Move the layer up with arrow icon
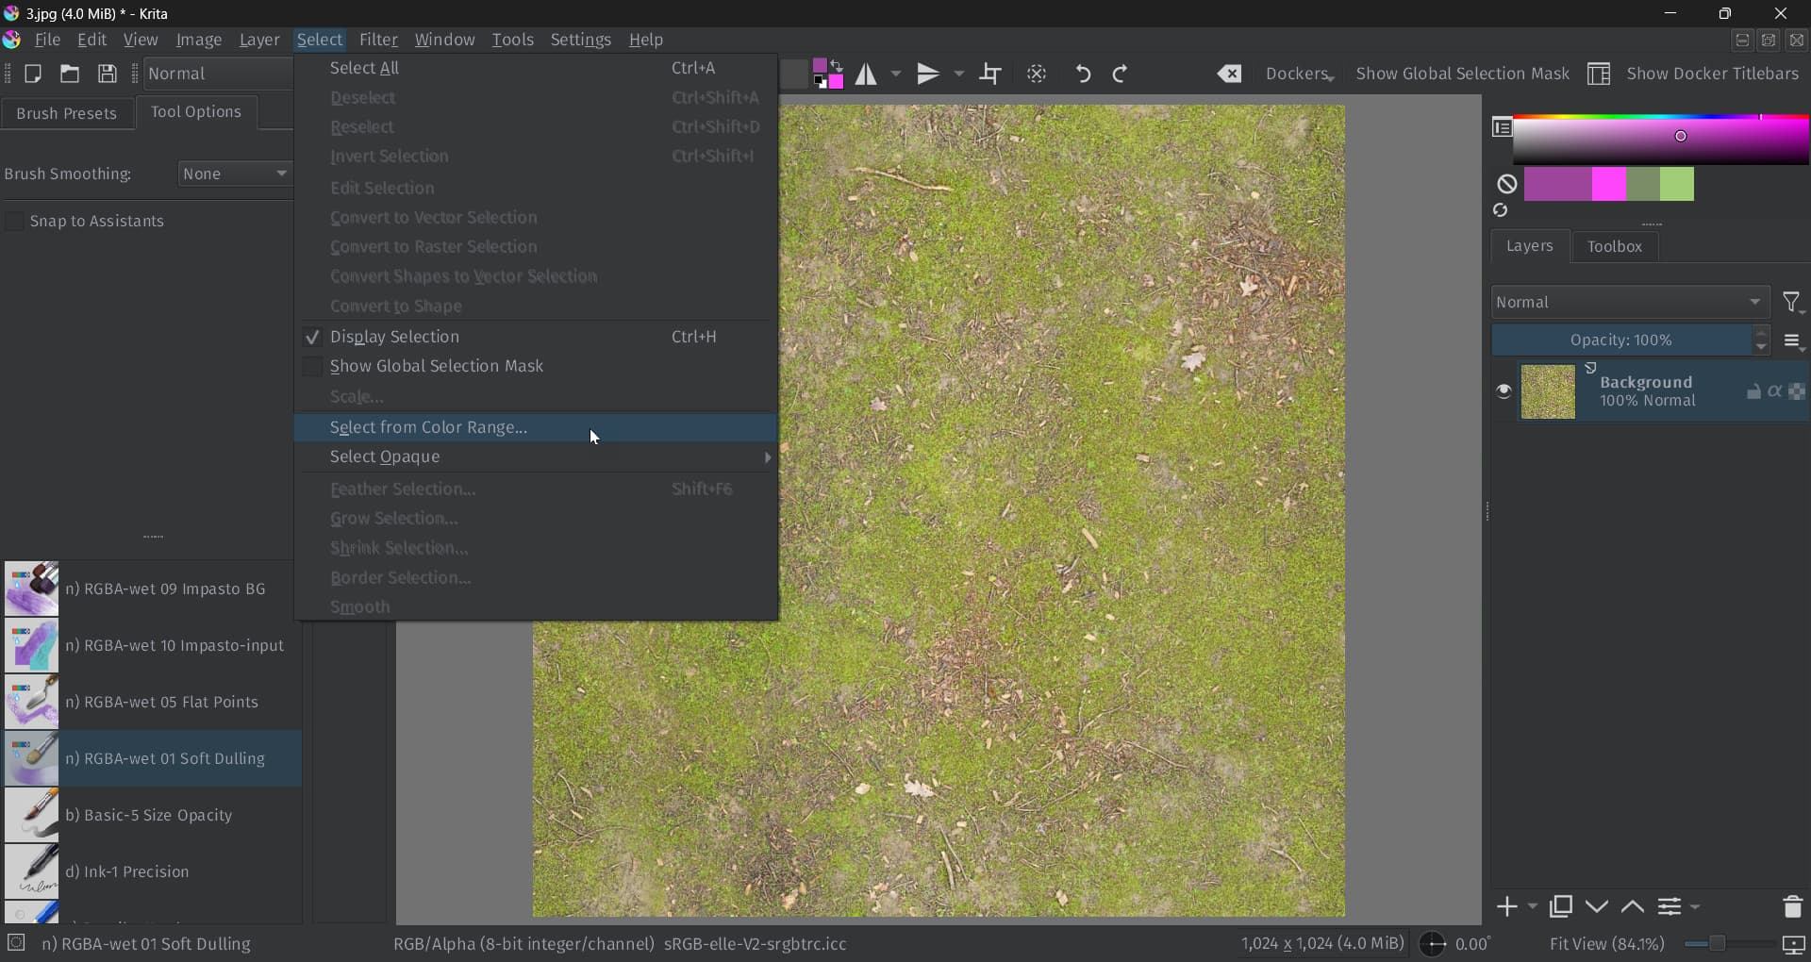Image resolution: width=1811 pixels, height=962 pixels. click(x=1633, y=907)
